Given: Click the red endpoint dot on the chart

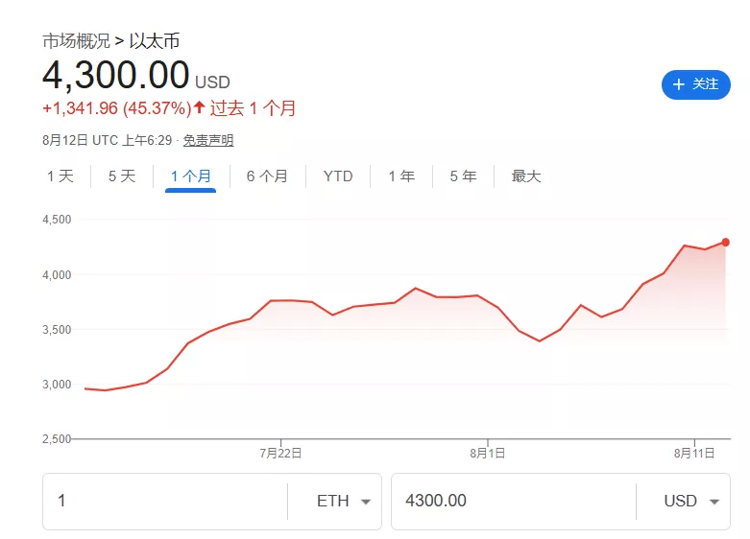Looking at the screenshot, I should point(726,243).
